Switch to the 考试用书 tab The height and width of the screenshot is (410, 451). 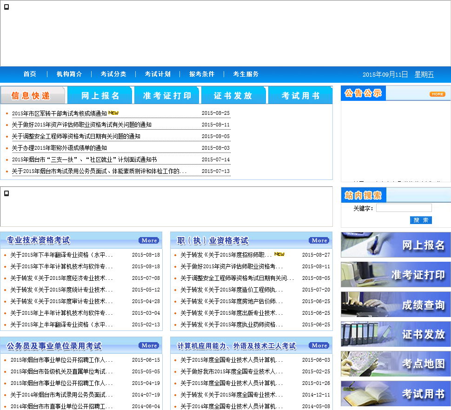[x=300, y=95]
